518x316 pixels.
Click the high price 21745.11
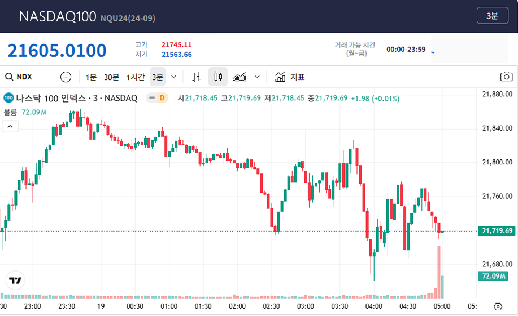click(176, 45)
